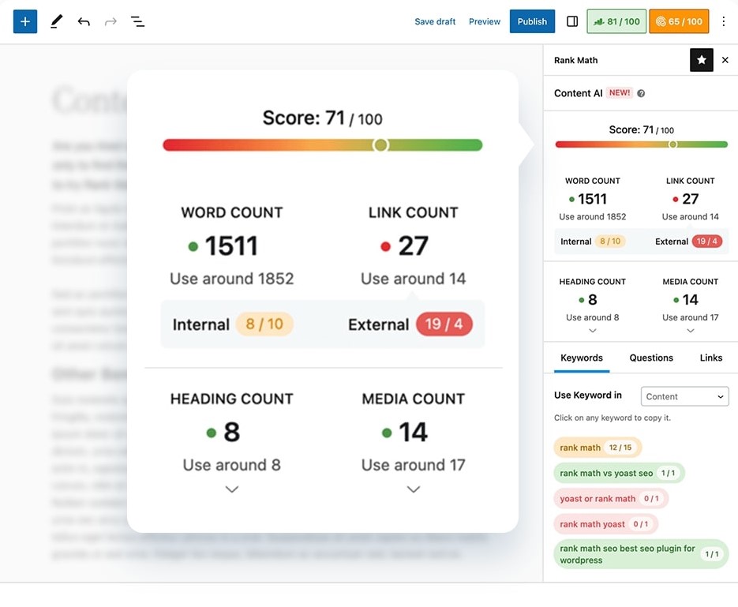Click the sidebar 'Score: 71 / 100' text
Viewport: 738px width, 607px height.
641,130
